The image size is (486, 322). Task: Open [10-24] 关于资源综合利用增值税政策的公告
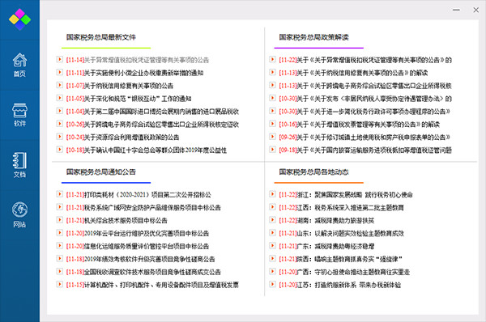pos(122,138)
